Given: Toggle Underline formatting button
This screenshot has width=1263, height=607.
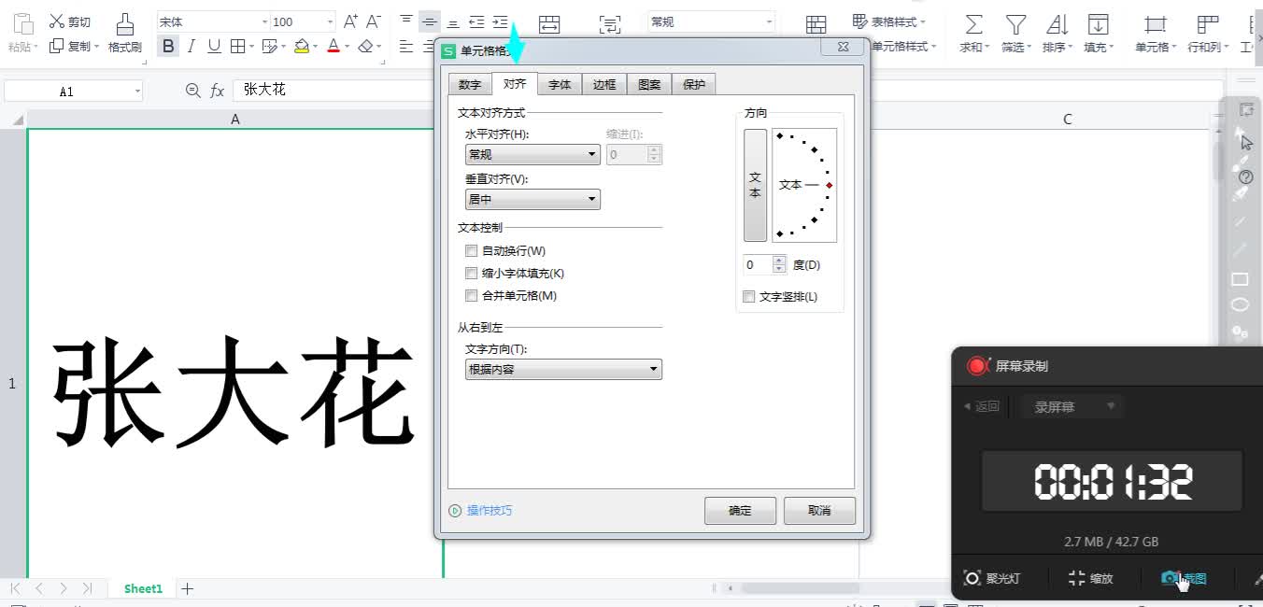Looking at the screenshot, I should 215,46.
